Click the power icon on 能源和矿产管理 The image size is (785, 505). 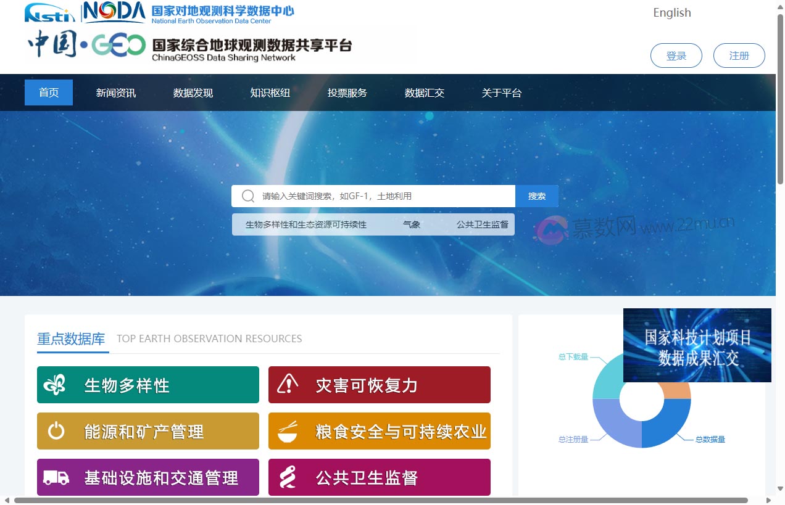(x=56, y=431)
